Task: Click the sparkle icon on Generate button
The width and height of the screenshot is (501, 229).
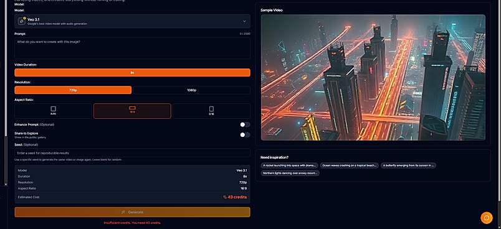Action: click(x=123, y=212)
